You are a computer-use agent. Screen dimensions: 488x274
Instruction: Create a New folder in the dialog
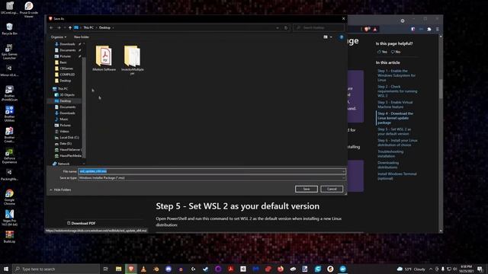pos(82,37)
